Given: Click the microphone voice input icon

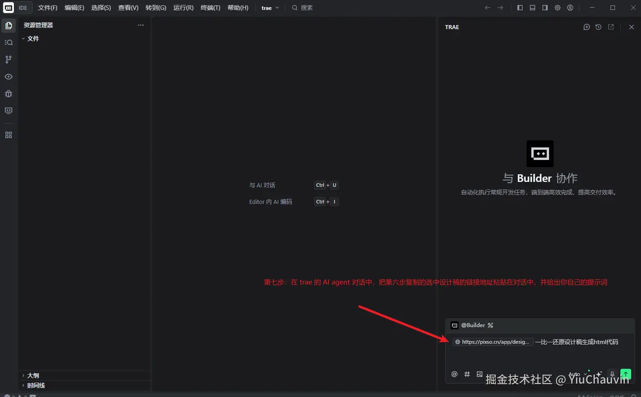Looking at the screenshot, I should (x=612, y=374).
